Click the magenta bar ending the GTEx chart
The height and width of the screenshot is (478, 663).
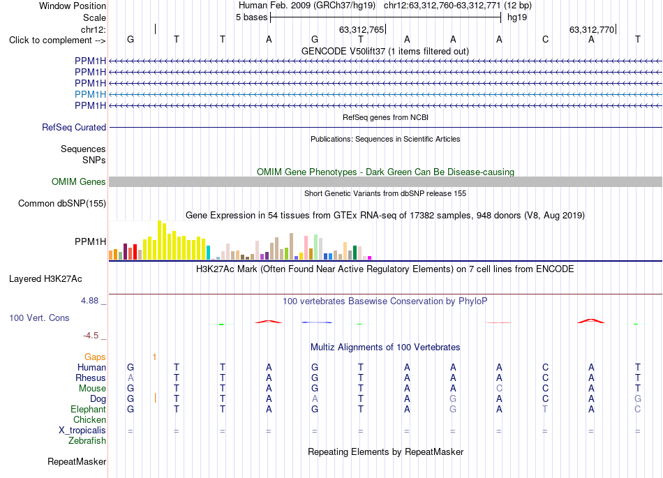369,257
